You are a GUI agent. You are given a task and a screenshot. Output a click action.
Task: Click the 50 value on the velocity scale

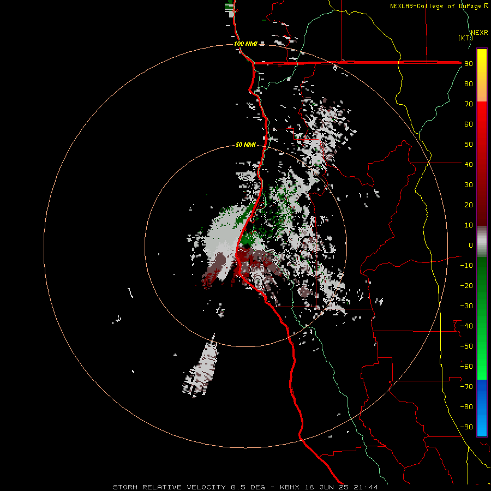(469, 145)
